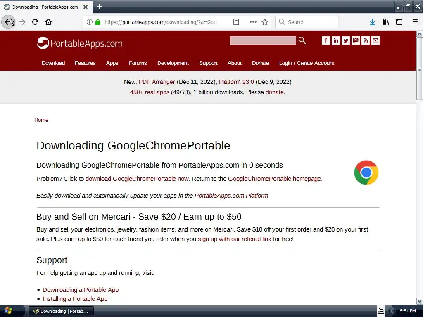Open PortableApps Mastodon icon
Screen dimensions: 423x317
[x=356, y=40]
